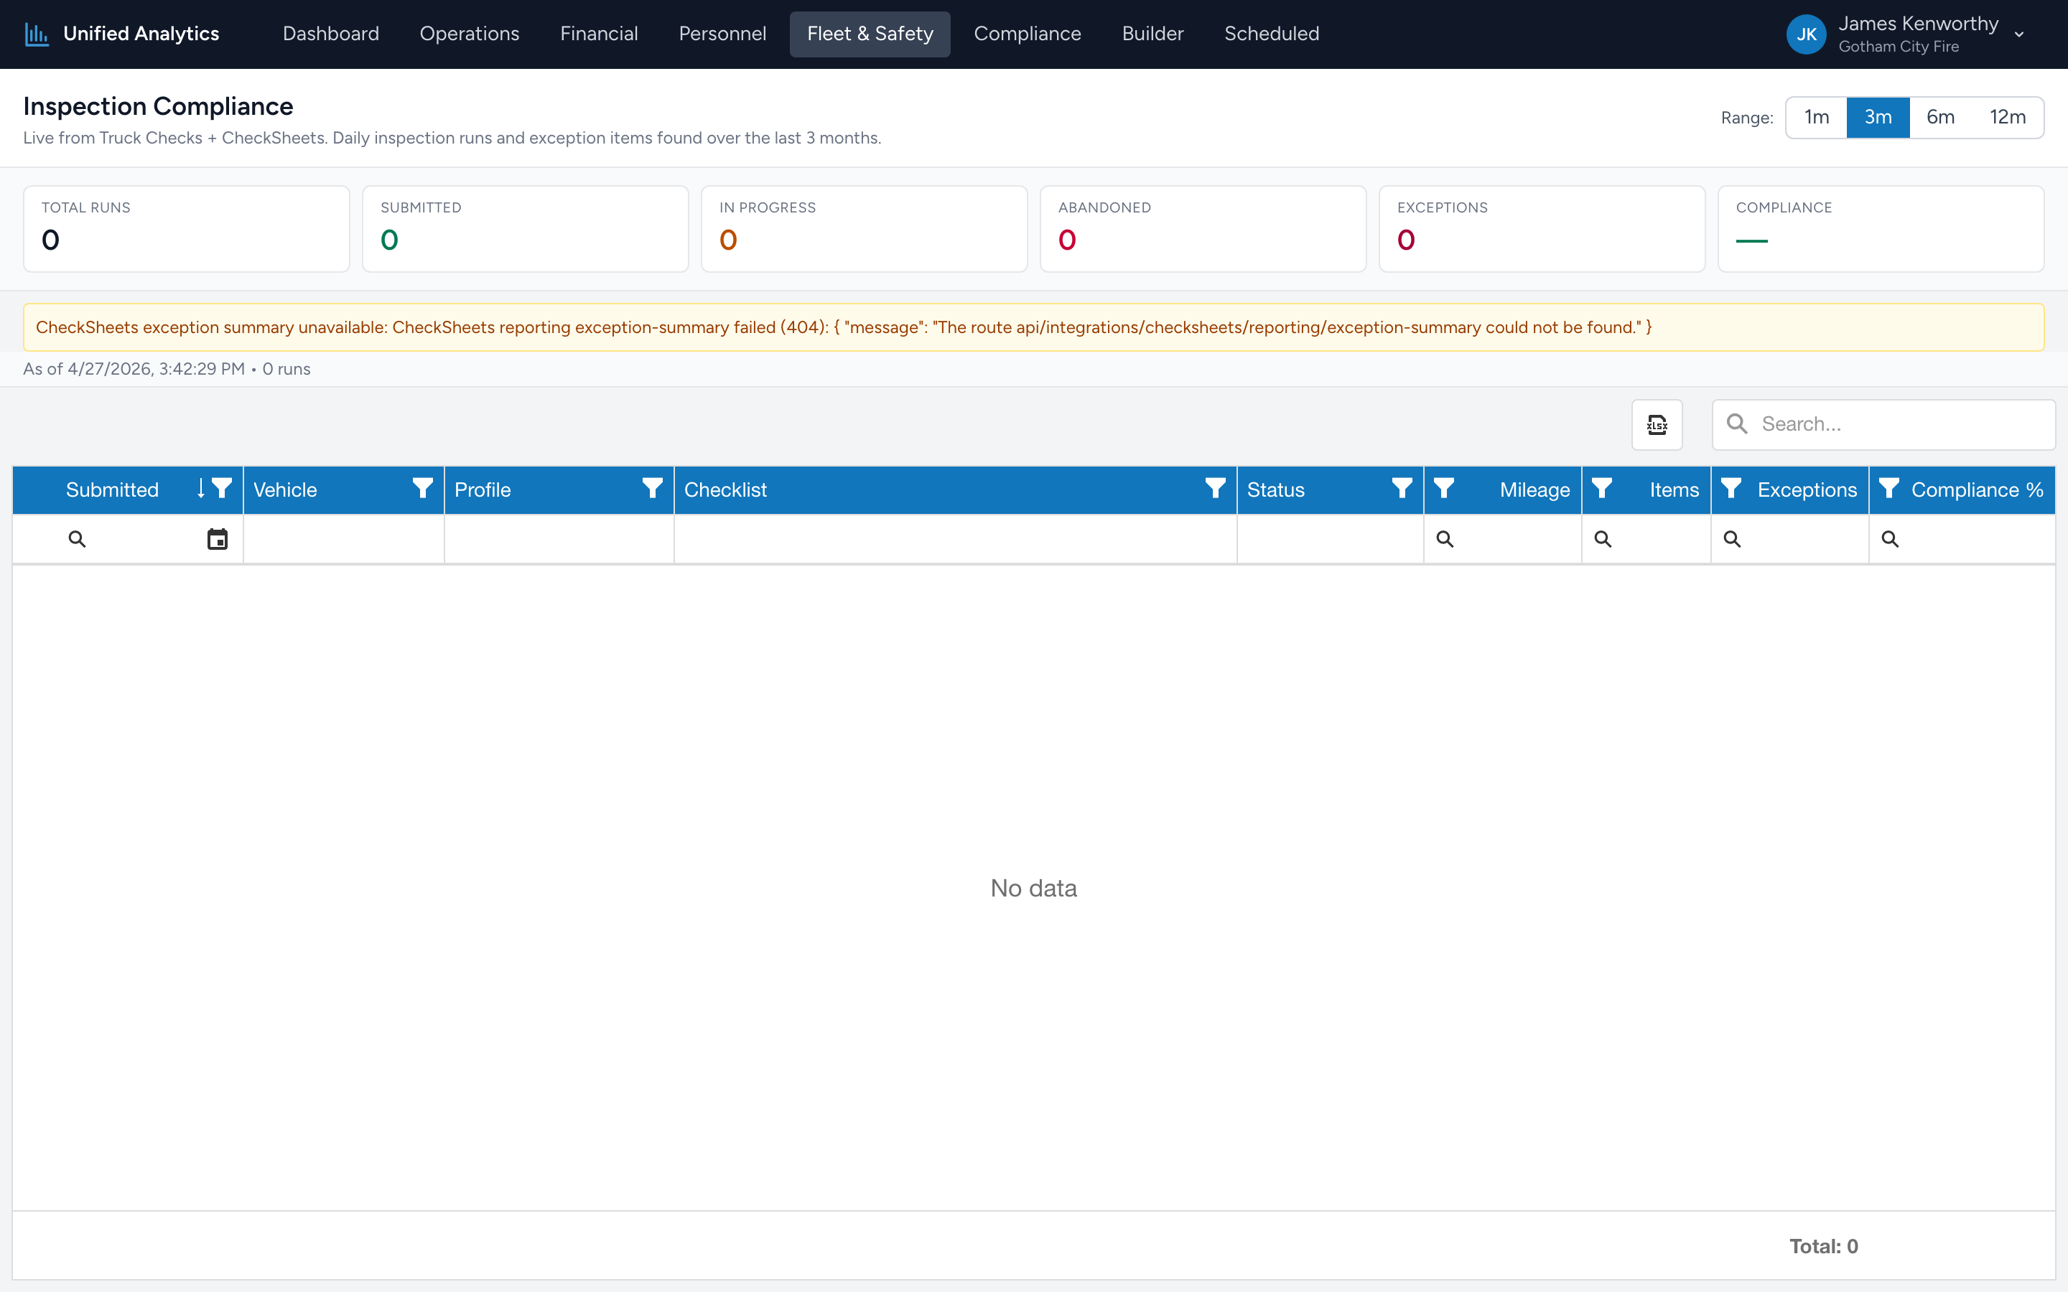Sort by the Profile column header
The width and height of the screenshot is (2068, 1292).
[482, 490]
